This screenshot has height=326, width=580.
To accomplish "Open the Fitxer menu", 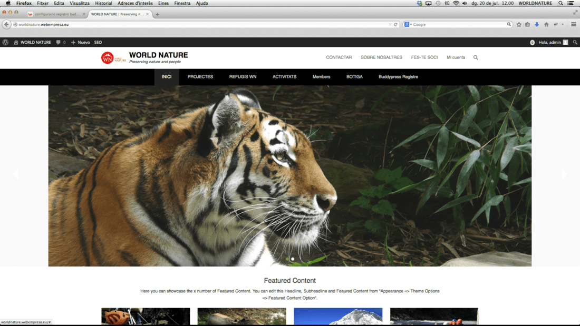I will point(43,3).
